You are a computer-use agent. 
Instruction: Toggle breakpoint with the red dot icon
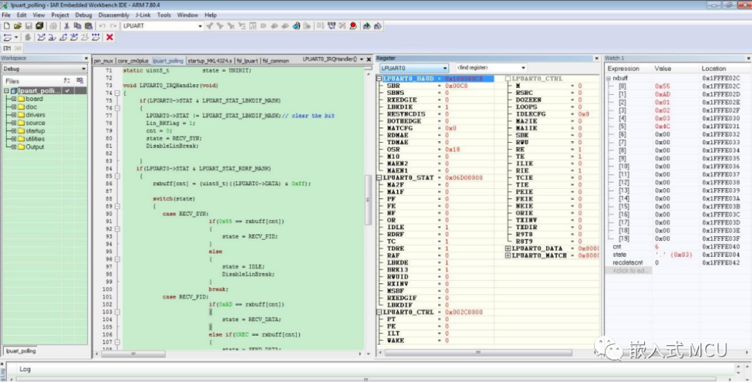354,26
